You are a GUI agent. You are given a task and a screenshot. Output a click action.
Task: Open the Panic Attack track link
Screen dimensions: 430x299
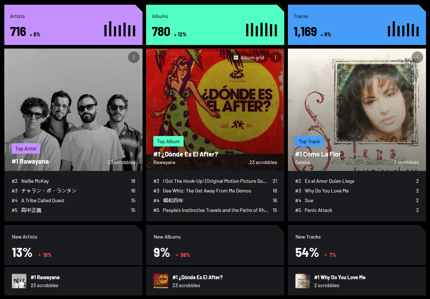tap(319, 210)
